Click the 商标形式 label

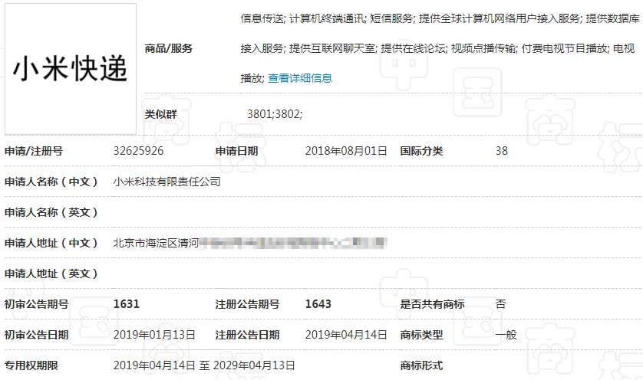click(421, 365)
